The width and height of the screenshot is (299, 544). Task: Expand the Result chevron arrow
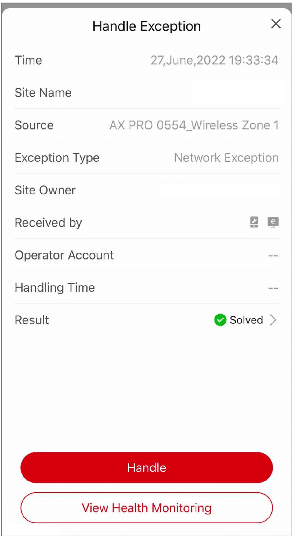point(273,320)
